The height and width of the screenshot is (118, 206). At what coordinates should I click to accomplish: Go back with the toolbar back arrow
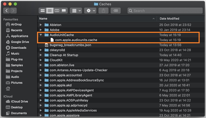click(x=6, y=11)
